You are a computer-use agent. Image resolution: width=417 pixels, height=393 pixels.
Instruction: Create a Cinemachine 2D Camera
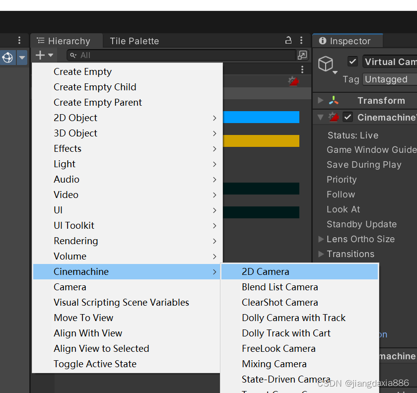[x=299, y=272]
